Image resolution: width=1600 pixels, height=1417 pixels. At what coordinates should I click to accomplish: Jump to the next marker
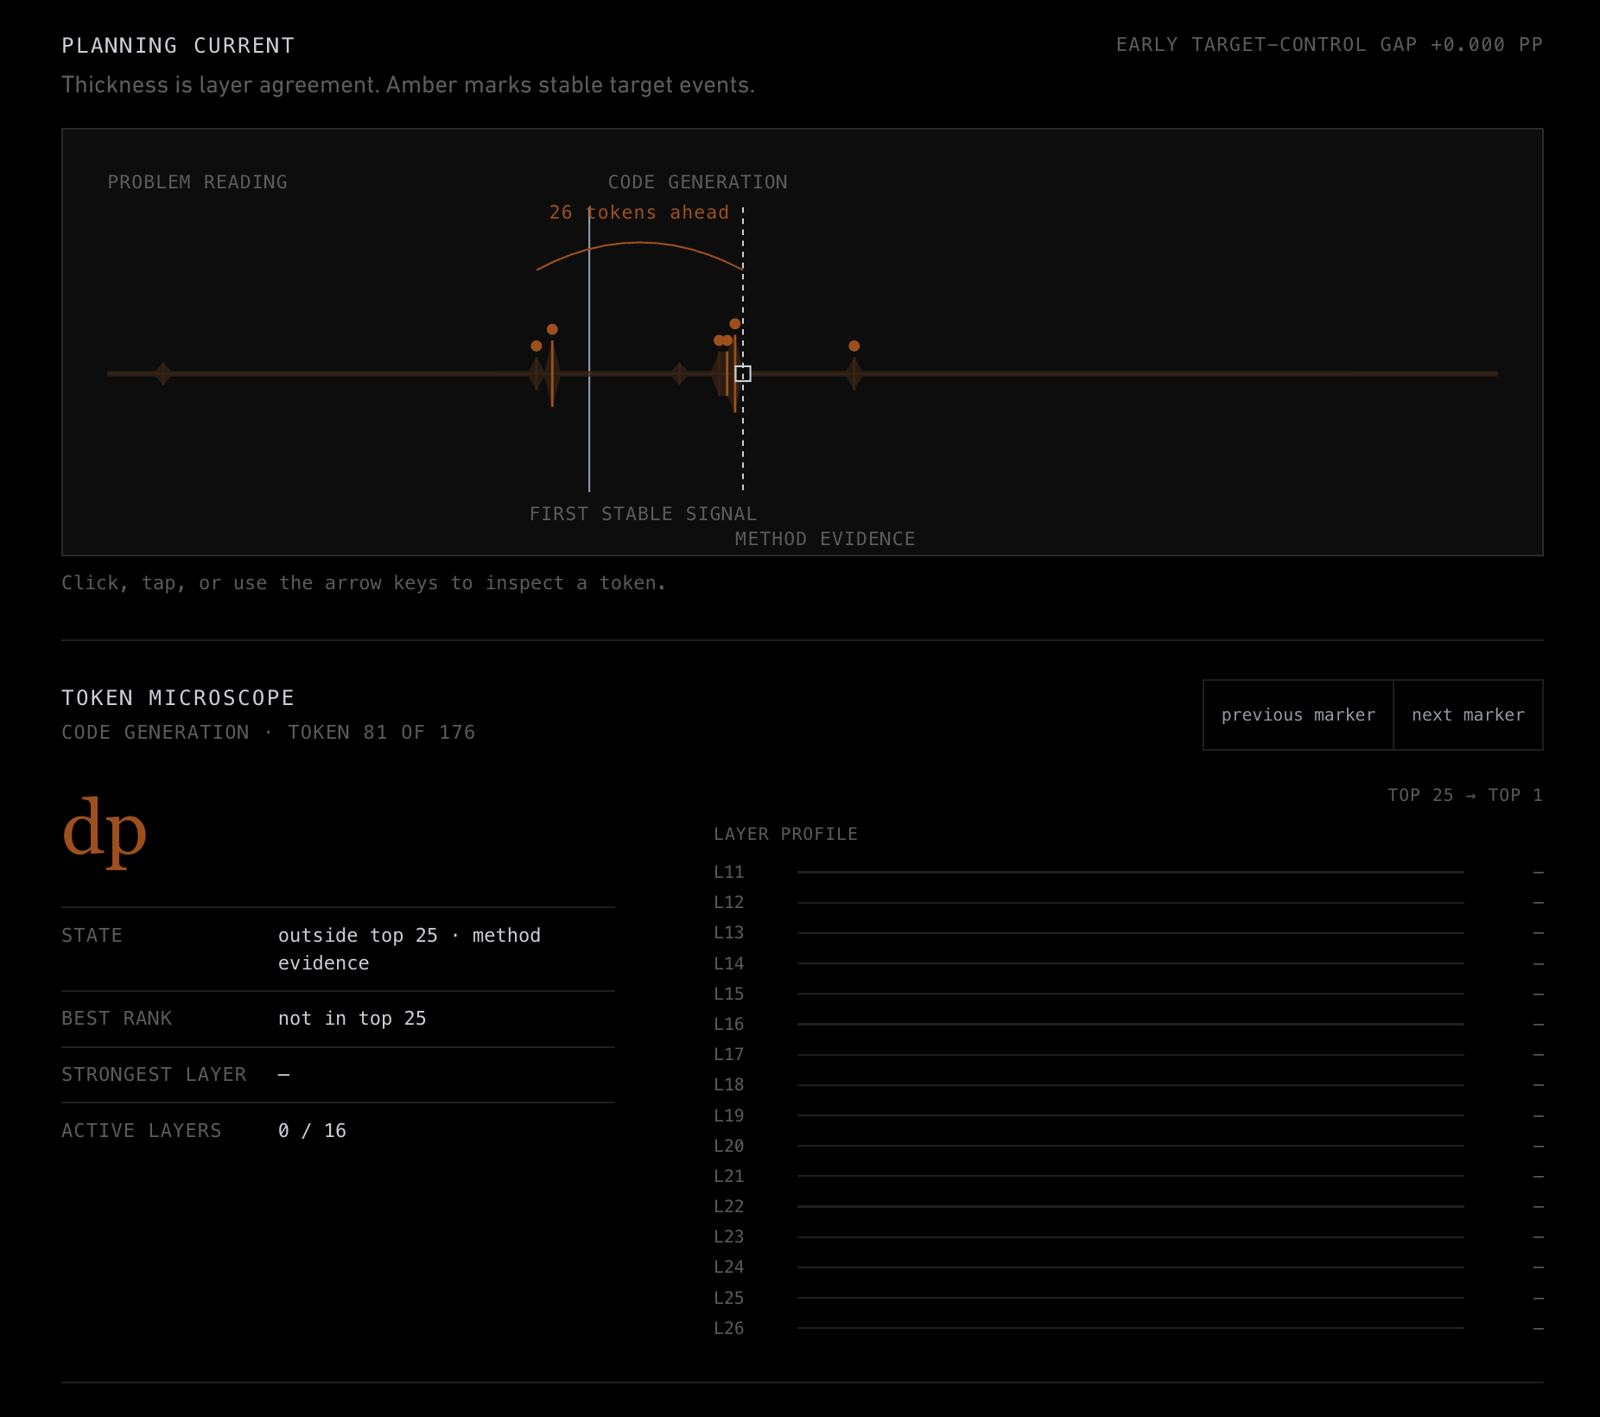(1468, 715)
